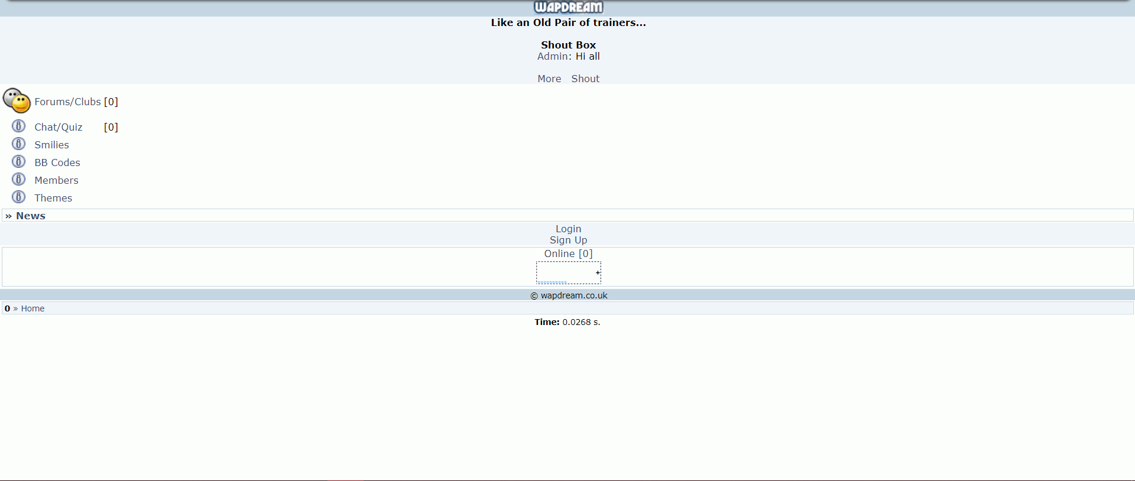Image resolution: width=1135 pixels, height=481 pixels.
Task: Click the icon beside Chat/Quiz
Action: click(x=19, y=126)
